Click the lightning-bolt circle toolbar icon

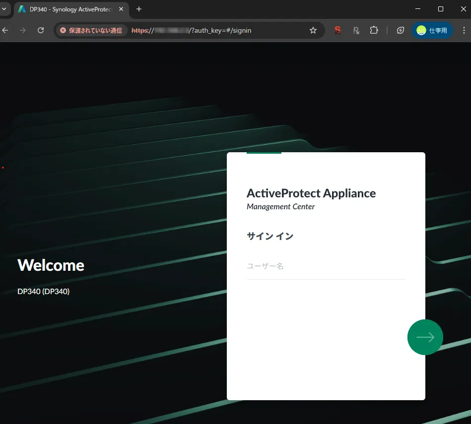click(x=400, y=30)
